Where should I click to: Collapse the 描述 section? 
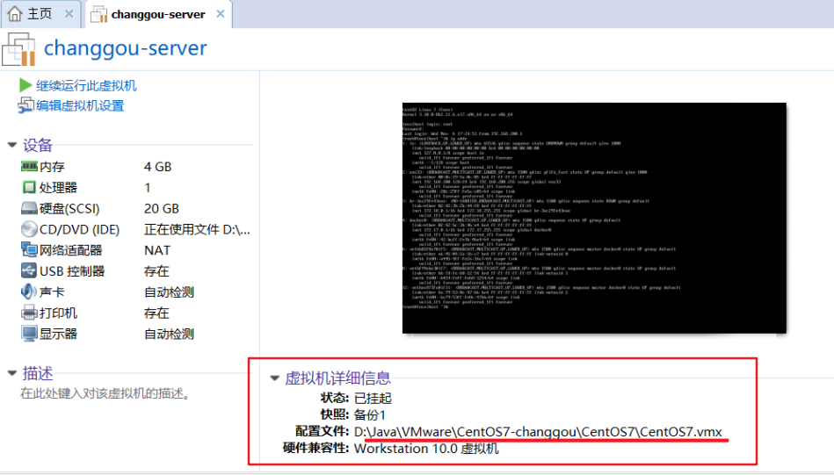(x=11, y=373)
